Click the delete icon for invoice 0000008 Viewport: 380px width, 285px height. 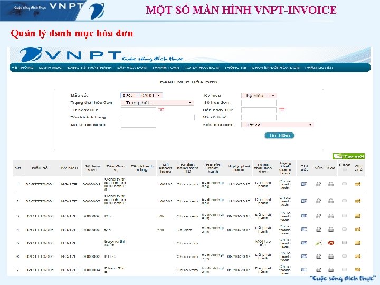pyautogui.click(x=331, y=184)
